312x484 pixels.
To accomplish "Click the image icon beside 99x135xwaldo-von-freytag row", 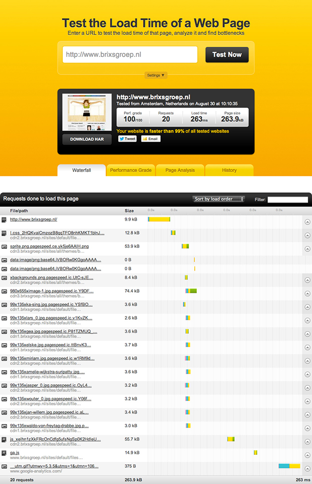I will [4, 426].
